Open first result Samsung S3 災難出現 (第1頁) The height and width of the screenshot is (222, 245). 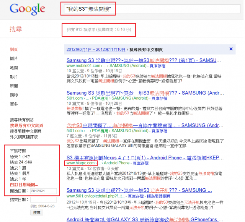point(144,60)
